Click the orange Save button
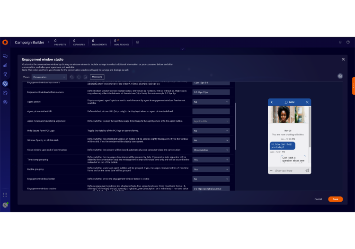 pyautogui.click(x=335, y=199)
